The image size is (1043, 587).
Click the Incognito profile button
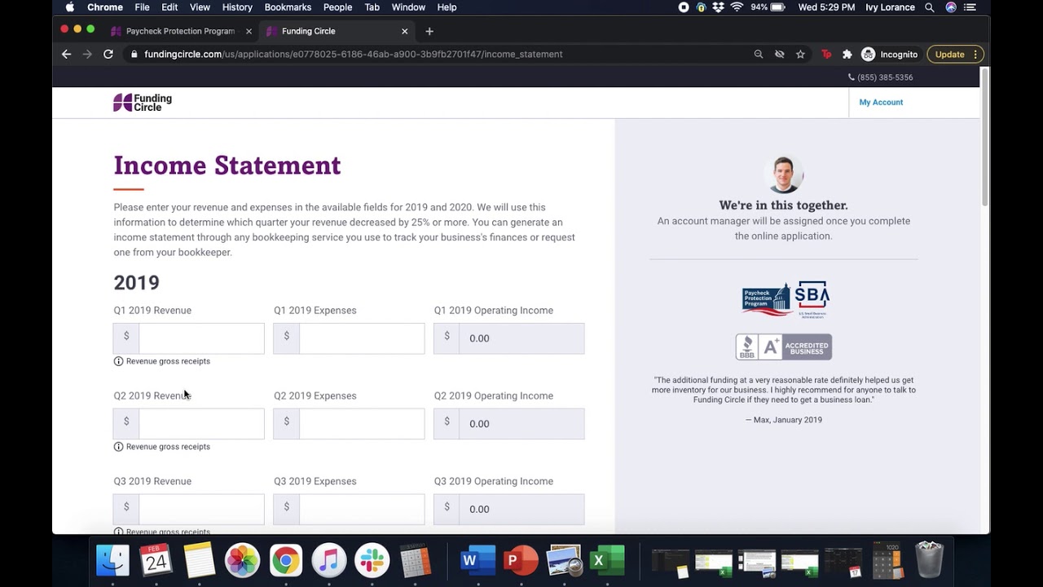coord(890,55)
